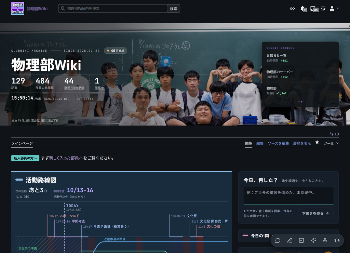Click the 10/17 考査予備日 timeline label

tap(106, 226)
